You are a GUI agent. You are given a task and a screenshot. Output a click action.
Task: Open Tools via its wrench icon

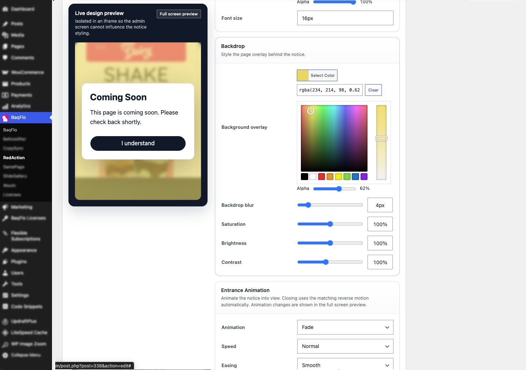5,284
